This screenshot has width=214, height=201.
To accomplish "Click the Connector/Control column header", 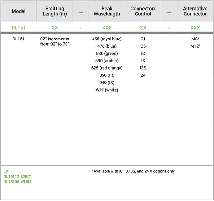I will point(143,11).
